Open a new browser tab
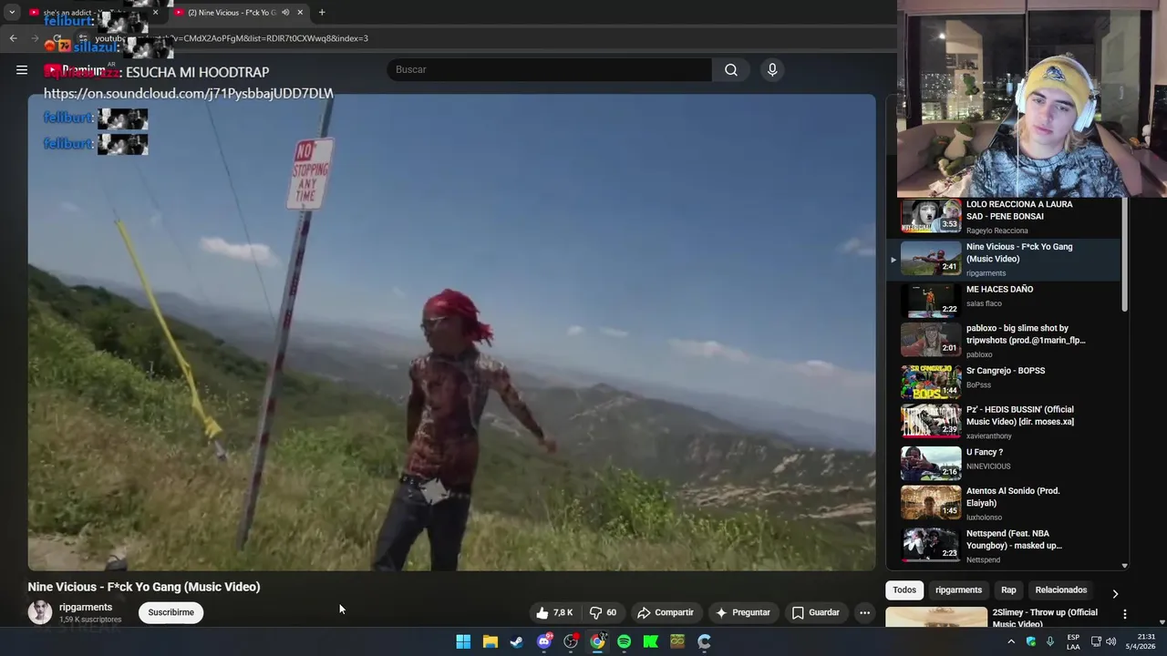The image size is (1167, 656). (322, 13)
